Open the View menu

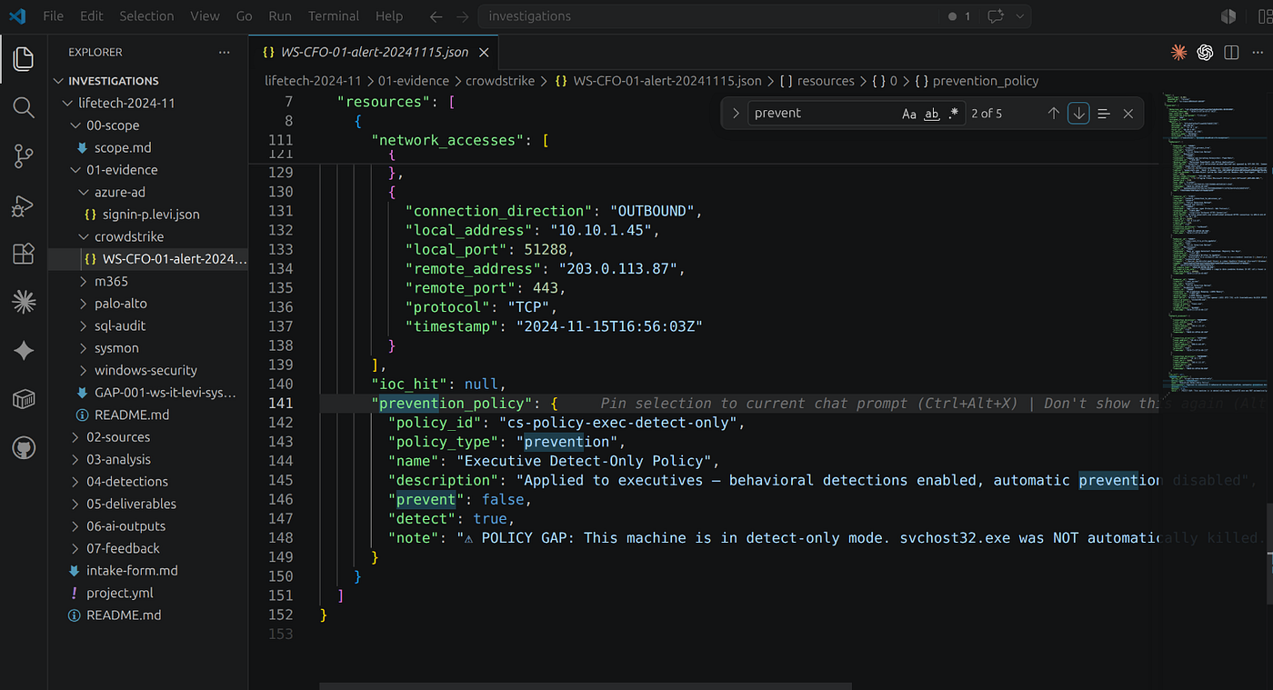[x=205, y=16]
